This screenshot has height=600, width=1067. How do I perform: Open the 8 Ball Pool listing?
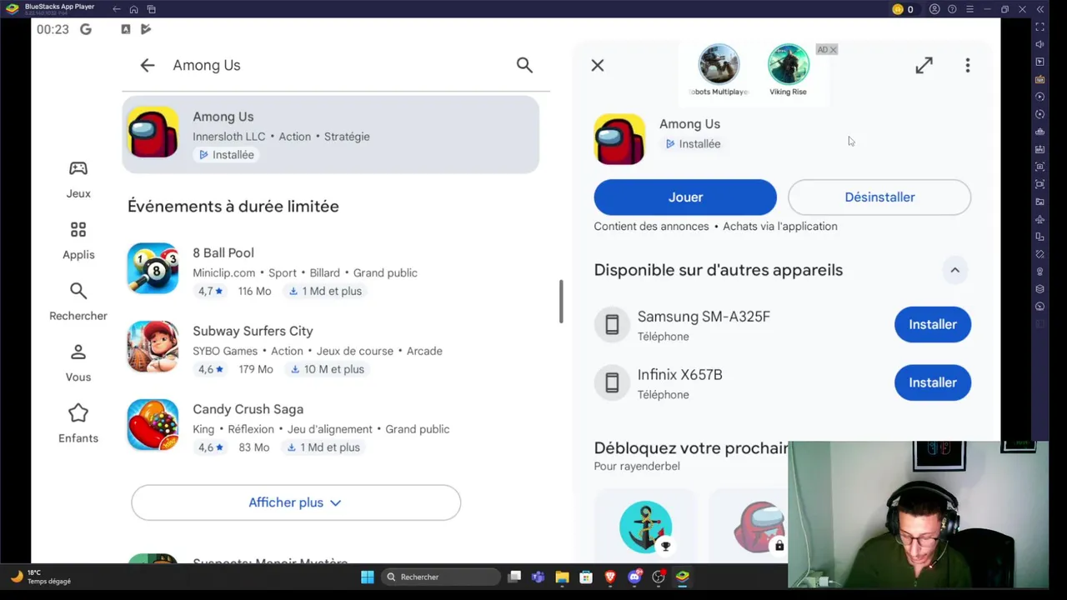(x=331, y=271)
